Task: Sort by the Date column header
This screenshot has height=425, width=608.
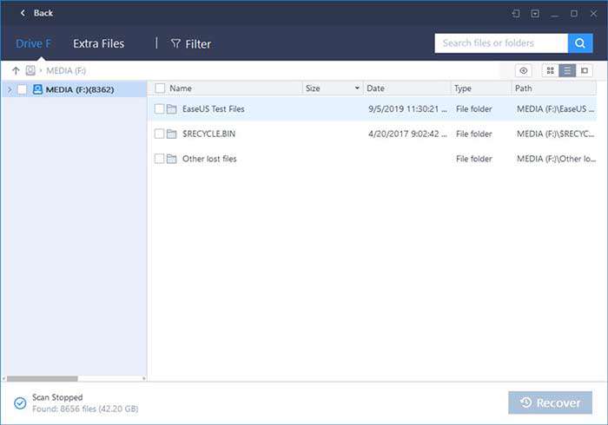Action: coord(375,88)
